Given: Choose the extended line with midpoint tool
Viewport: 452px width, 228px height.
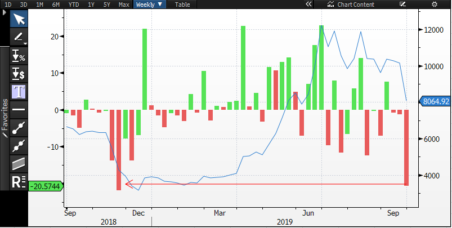Looking at the screenshot, I should click(19, 145).
